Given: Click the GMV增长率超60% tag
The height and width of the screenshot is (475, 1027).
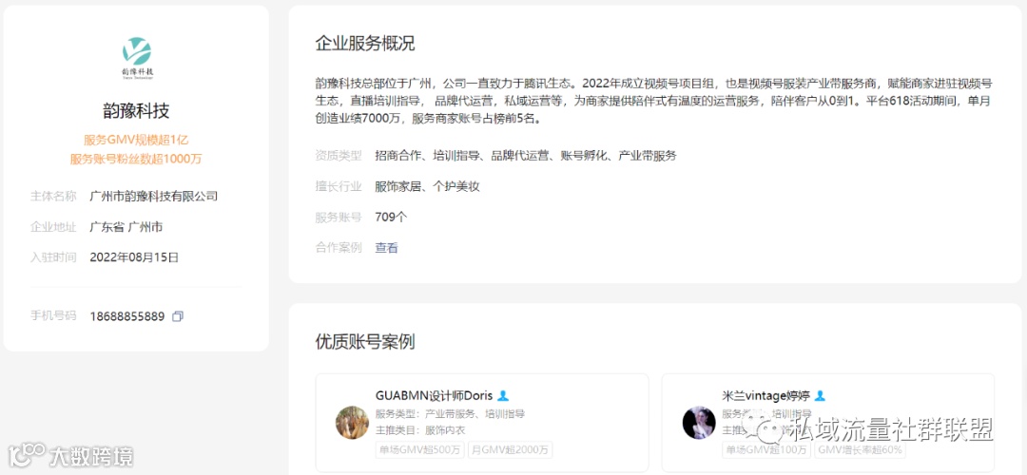Looking at the screenshot, I should point(860,449).
